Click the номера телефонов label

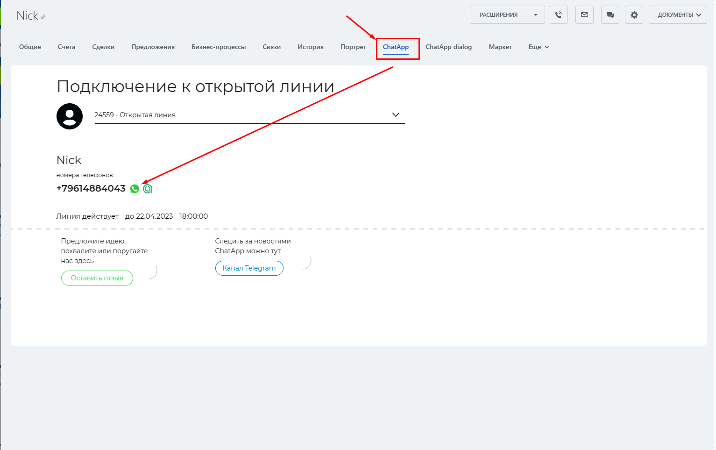85,175
